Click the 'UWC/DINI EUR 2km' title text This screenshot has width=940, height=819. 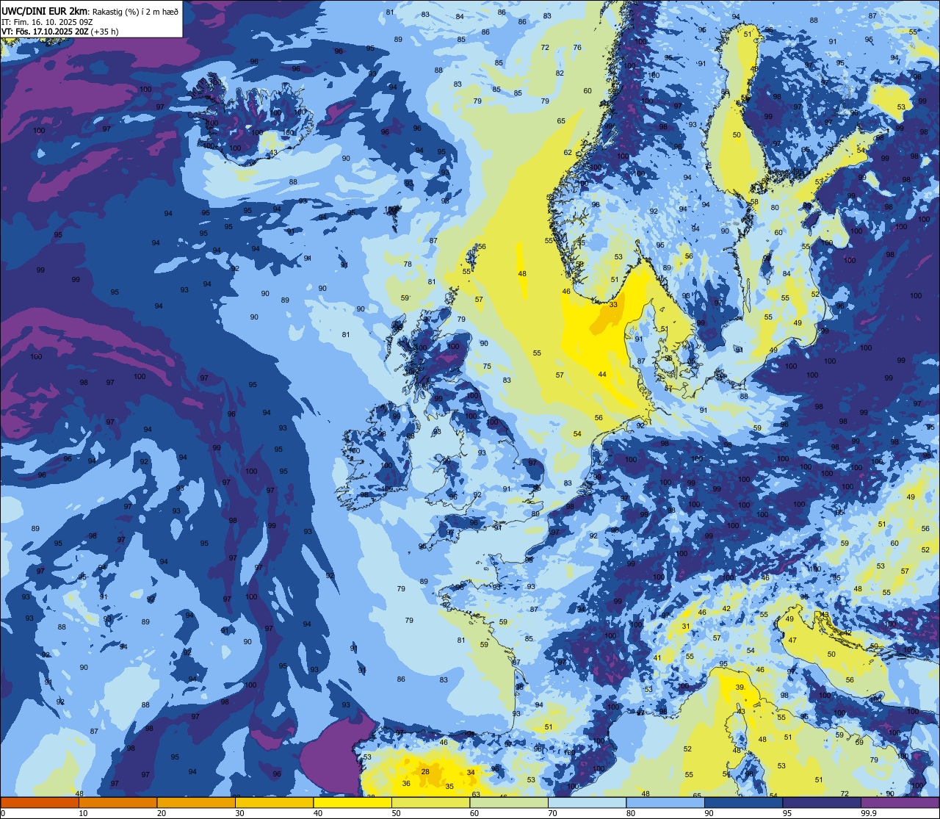tap(45, 10)
